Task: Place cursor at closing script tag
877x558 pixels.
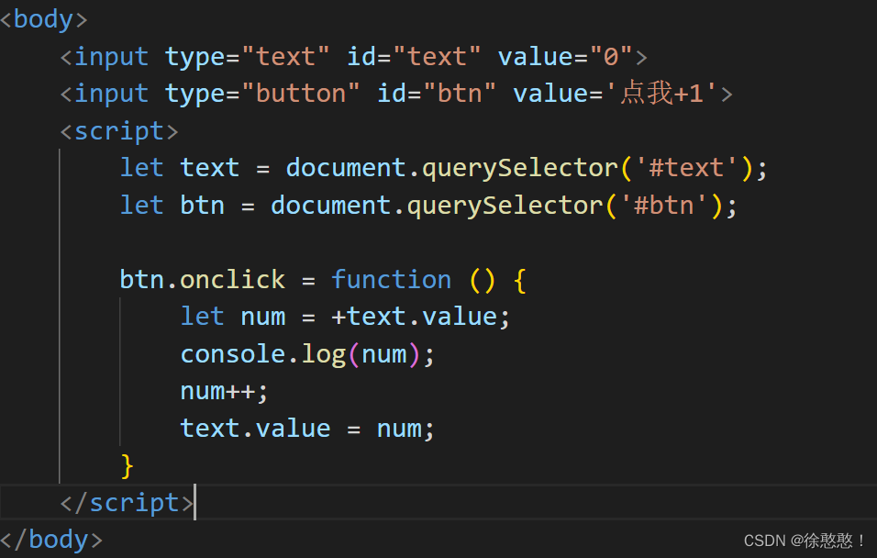Action: [128, 503]
